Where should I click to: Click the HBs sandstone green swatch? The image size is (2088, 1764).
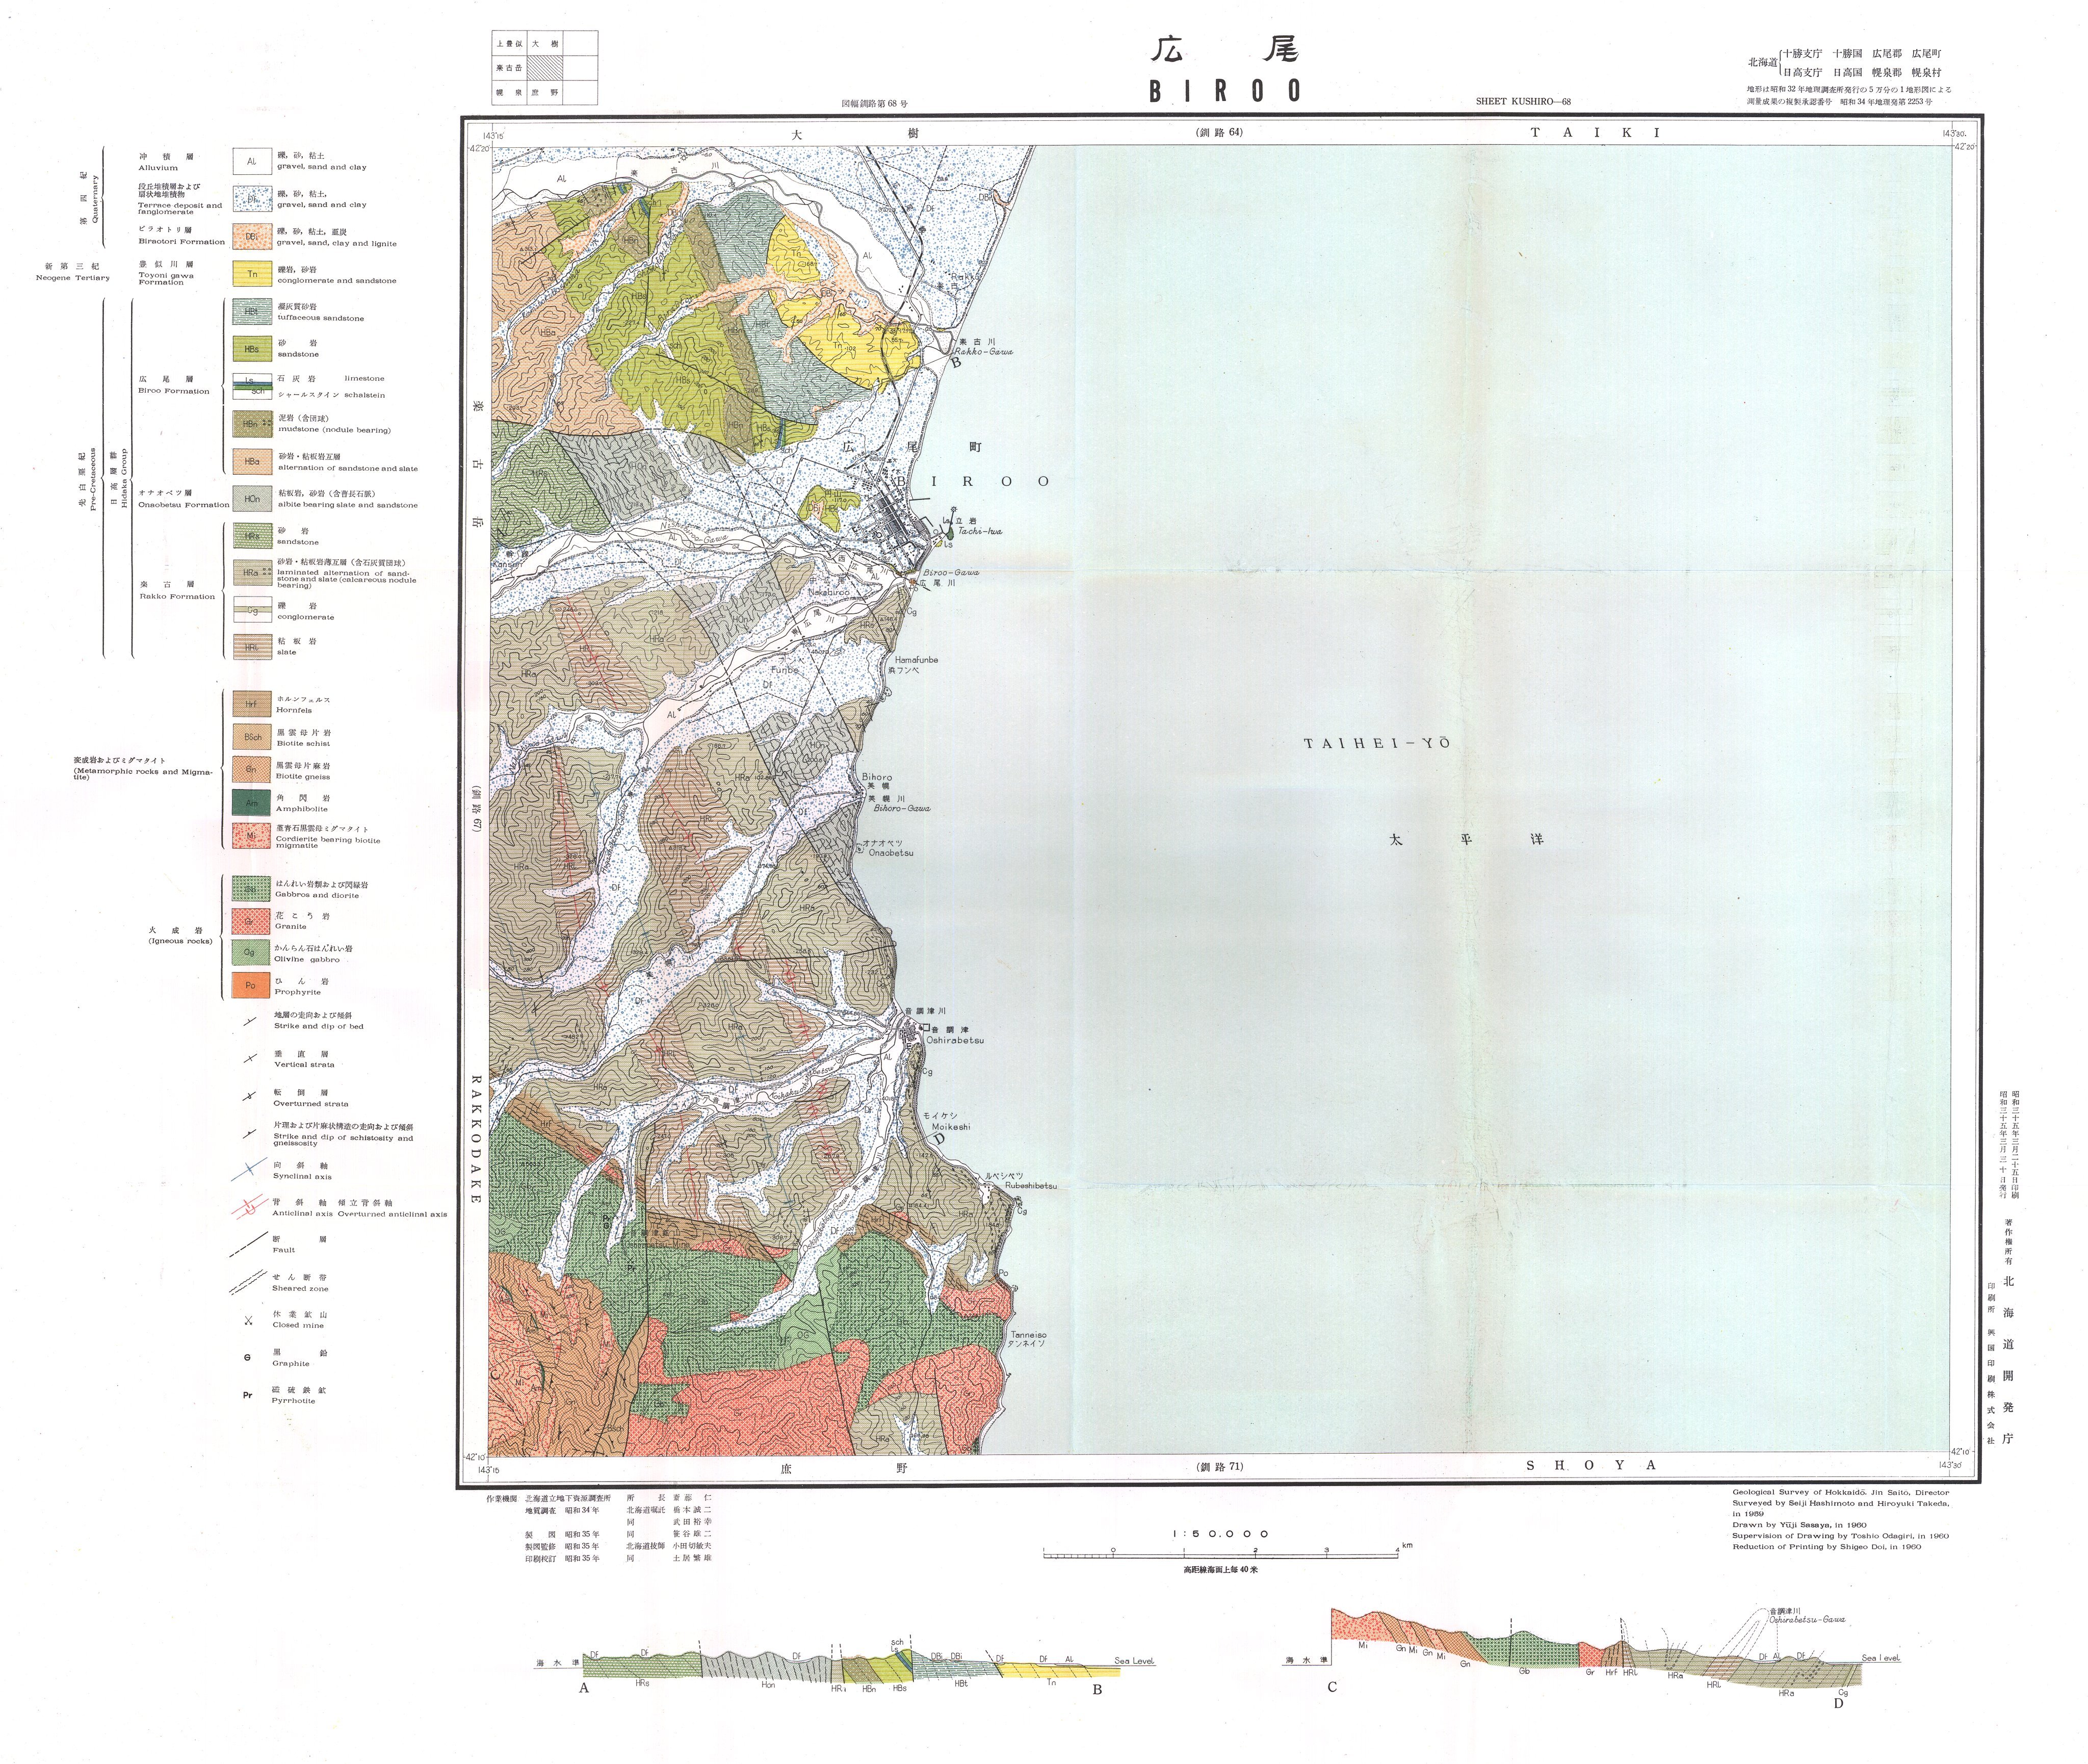[x=252, y=349]
